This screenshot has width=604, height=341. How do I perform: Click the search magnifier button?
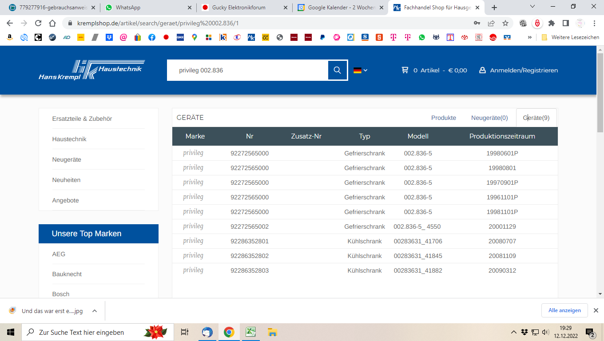tap(338, 70)
